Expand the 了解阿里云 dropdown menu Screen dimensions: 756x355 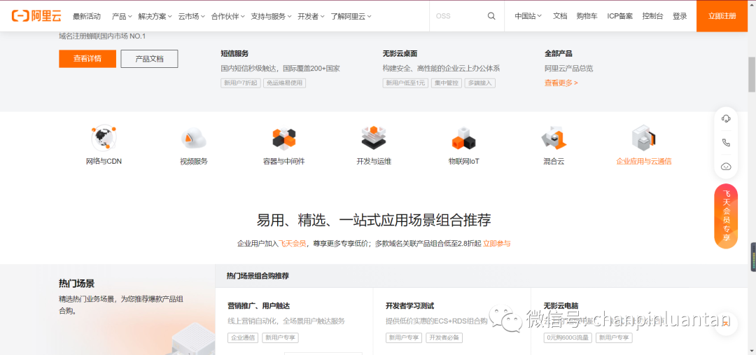click(x=351, y=16)
